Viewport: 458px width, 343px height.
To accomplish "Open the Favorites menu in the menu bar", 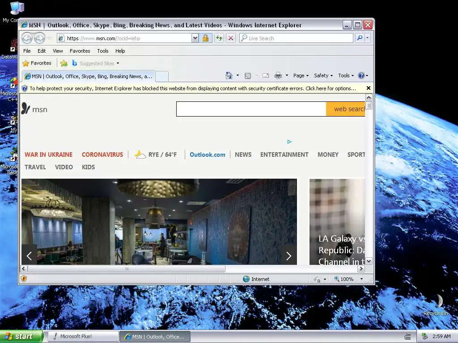I will coord(80,51).
